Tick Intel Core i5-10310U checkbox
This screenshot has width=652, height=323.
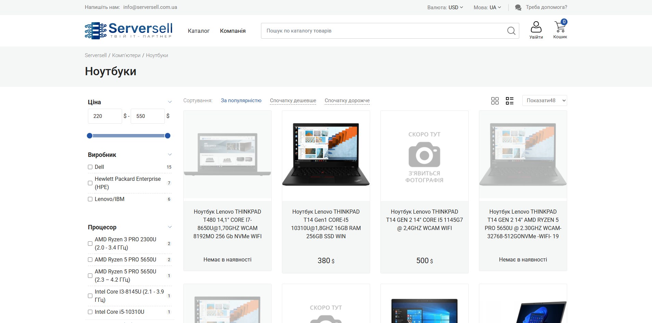90,312
